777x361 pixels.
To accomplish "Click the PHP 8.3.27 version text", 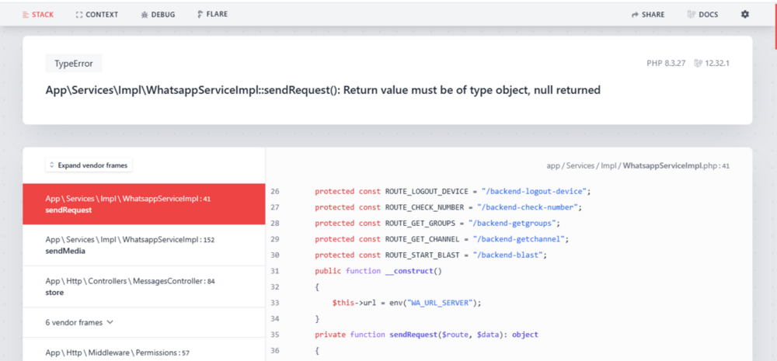I will point(667,63).
